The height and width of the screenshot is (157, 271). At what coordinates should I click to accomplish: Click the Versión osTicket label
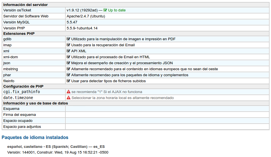[x=17, y=10]
